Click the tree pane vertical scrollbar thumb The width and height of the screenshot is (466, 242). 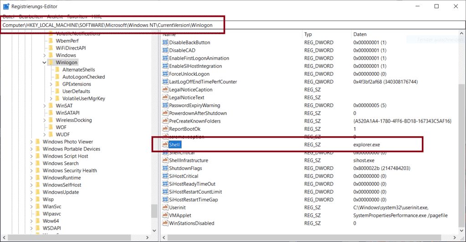pyautogui.click(x=154, y=211)
